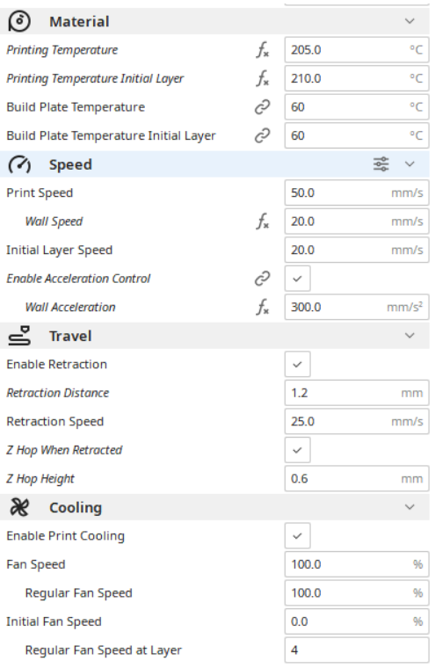This screenshot has height=668, width=435.
Task: Collapse the Cooling section chevron
Action: 410,507
